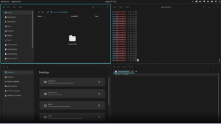
Task: Toggle the sidebar icon in the Files header
Action: 4,7
